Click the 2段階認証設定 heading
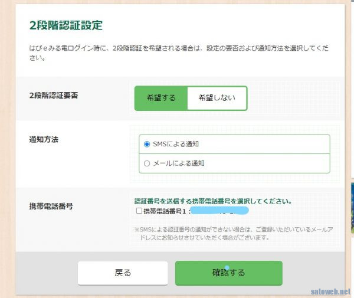Screen dimensions: 354x298 point(65,25)
